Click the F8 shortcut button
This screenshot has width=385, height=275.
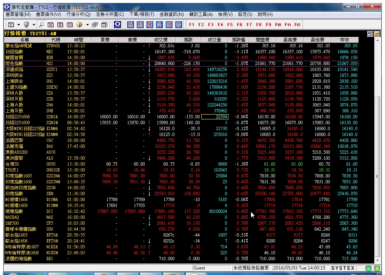tap(259, 25)
